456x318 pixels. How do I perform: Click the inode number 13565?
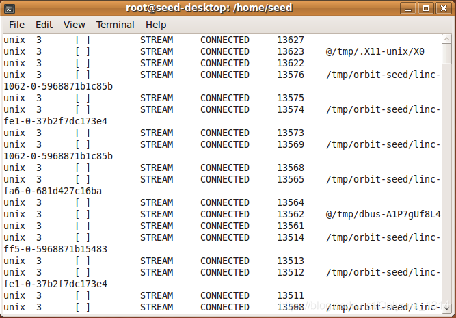click(x=291, y=179)
